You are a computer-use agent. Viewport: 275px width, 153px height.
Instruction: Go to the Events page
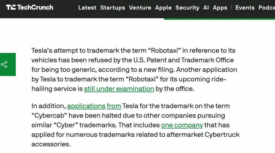pos(245,7)
